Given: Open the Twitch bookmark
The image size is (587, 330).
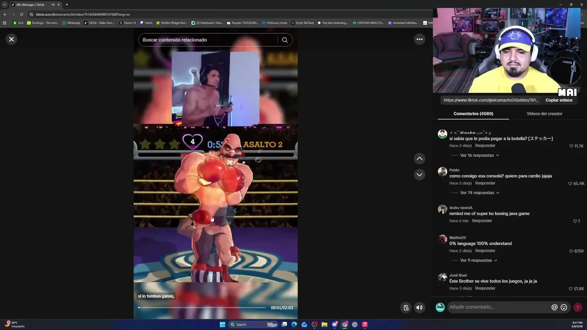Looking at the screenshot, I should tap(146, 23).
